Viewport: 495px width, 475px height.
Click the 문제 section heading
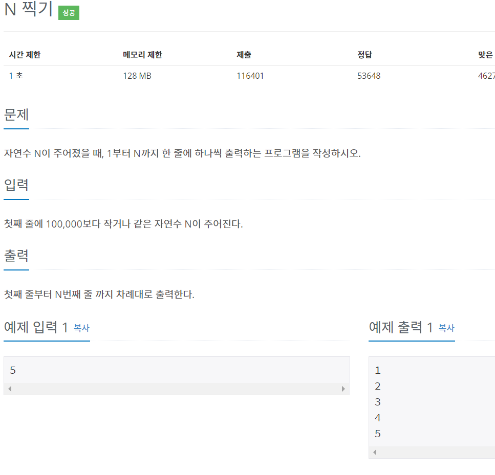pos(16,115)
